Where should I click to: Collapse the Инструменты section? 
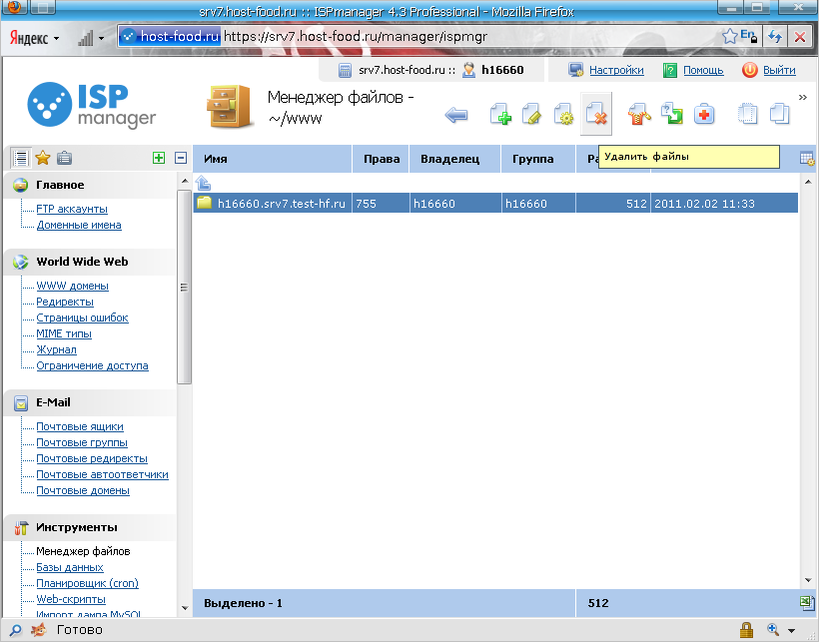[x=76, y=527]
